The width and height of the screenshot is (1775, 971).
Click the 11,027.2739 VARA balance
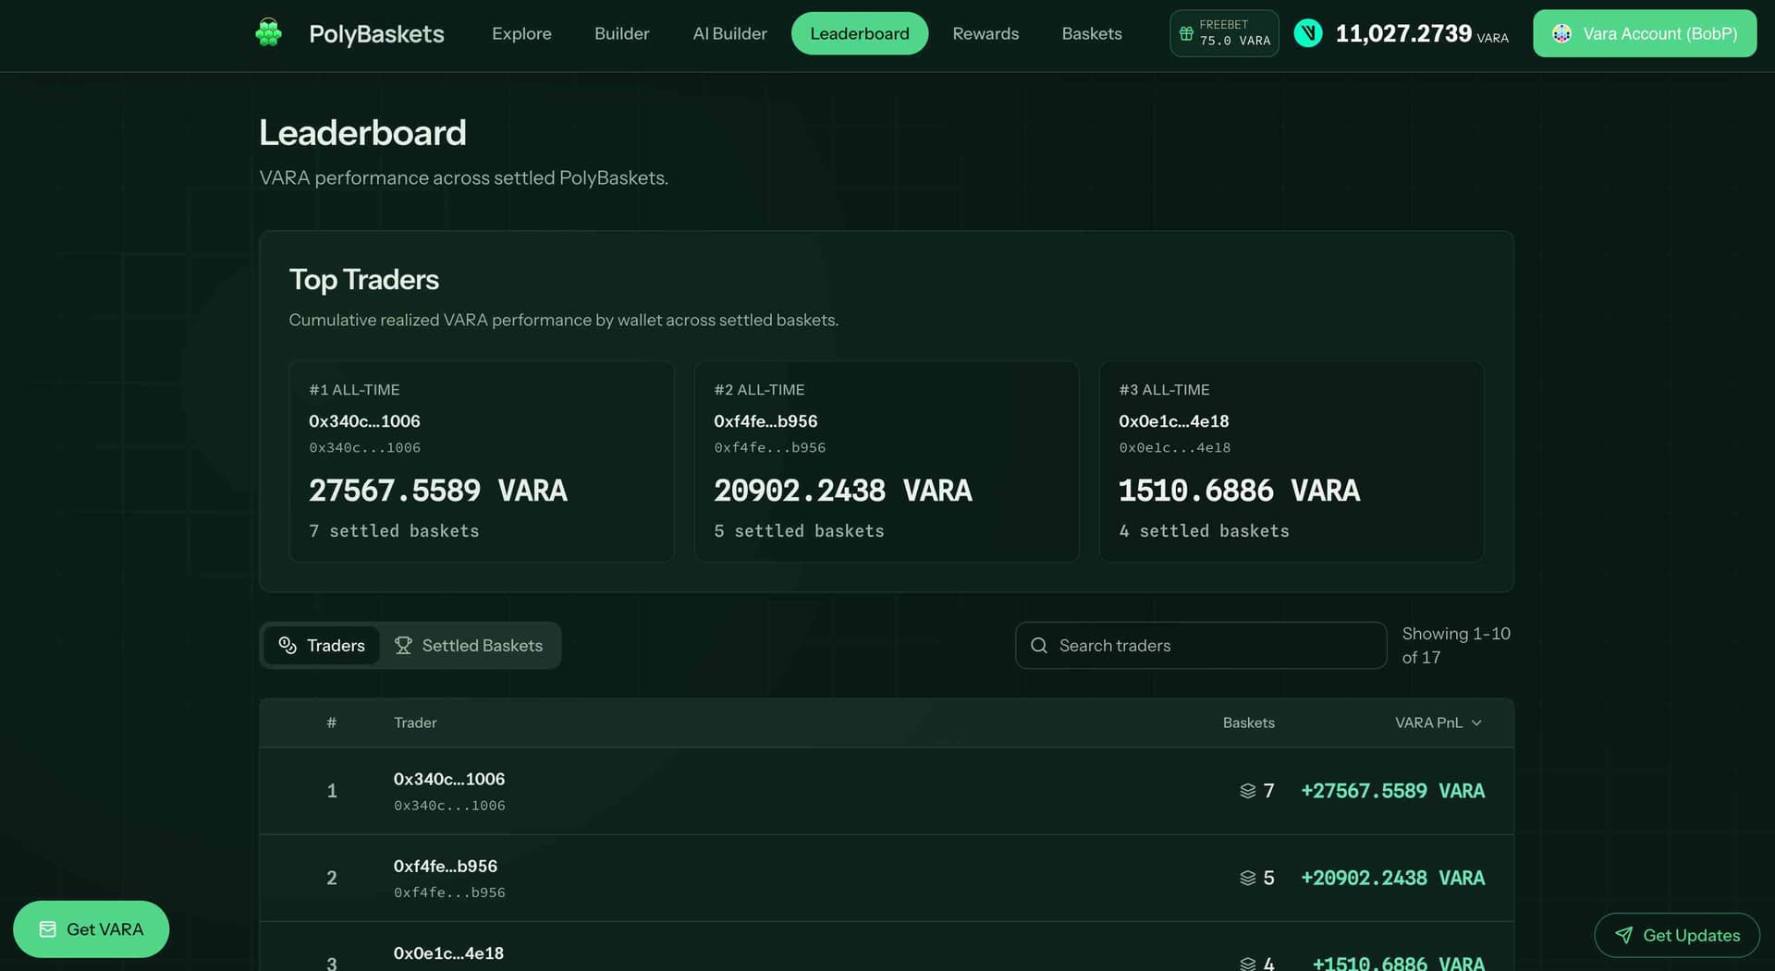point(1422,33)
